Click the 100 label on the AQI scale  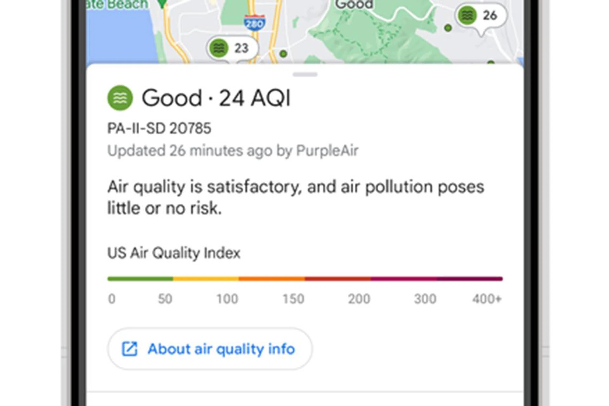point(227,299)
